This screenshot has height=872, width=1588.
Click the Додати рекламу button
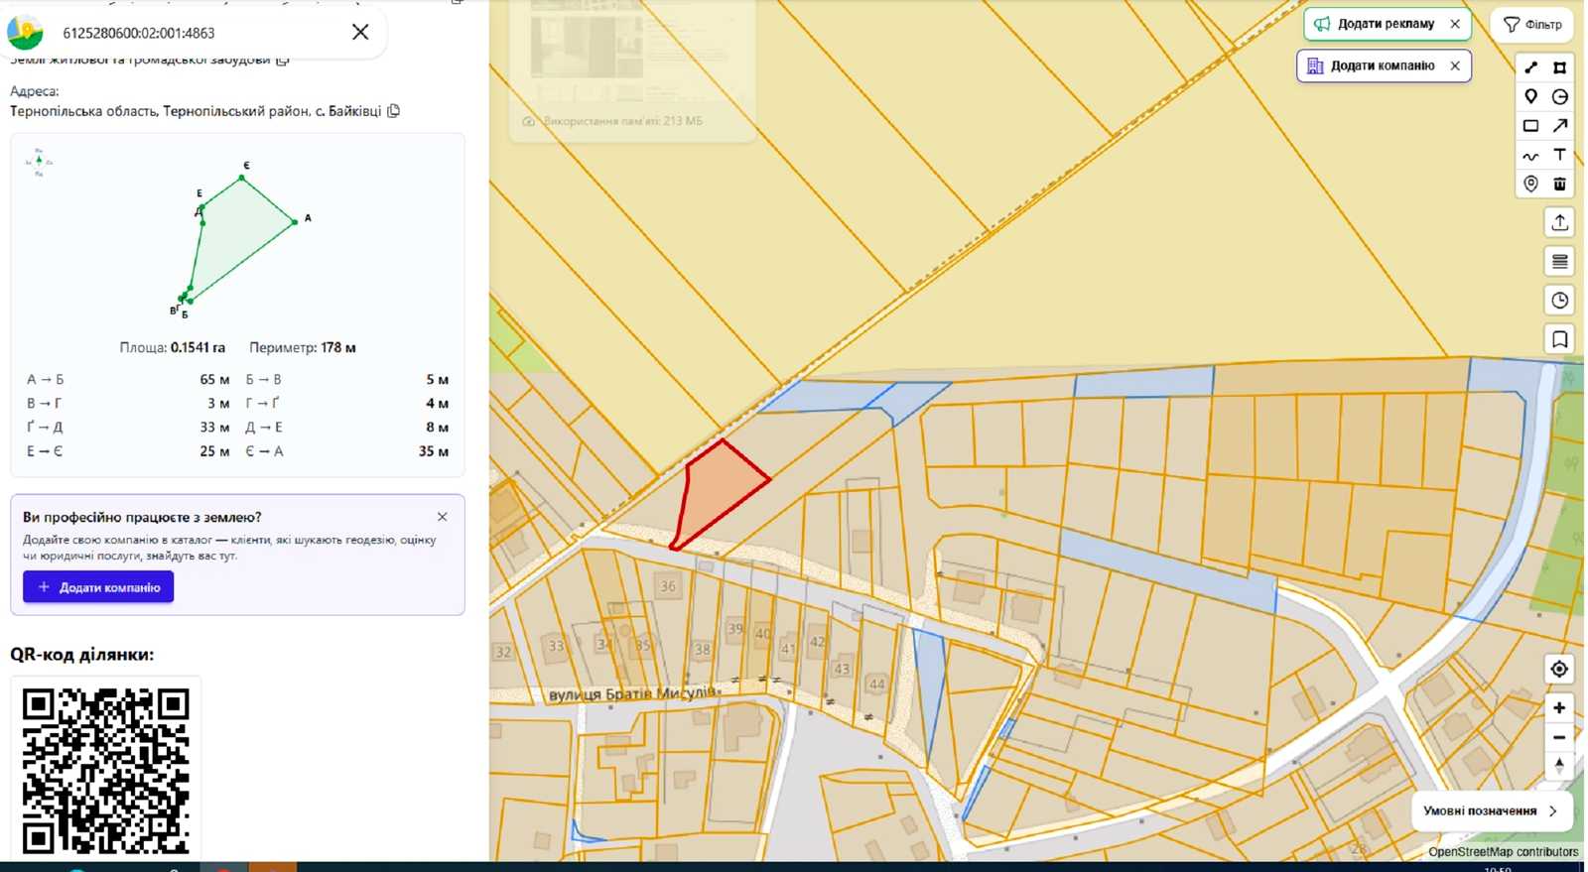tap(1376, 24)
